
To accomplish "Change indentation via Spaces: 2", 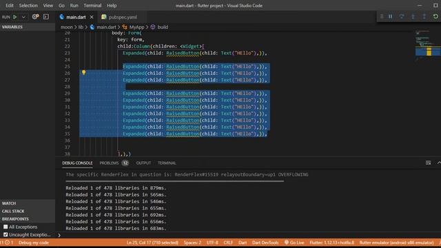I will [192, 242].
